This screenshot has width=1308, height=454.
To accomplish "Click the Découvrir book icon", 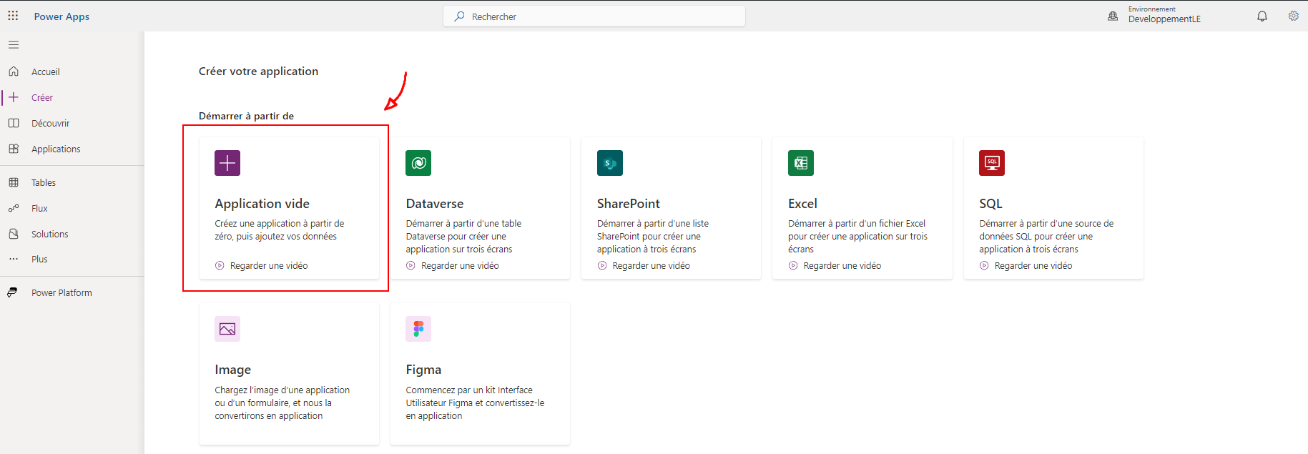I will pos(14,123).
